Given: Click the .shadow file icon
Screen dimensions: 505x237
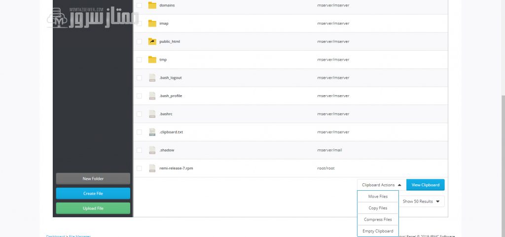Looking at the screenshot, I should tap(152, 150).
